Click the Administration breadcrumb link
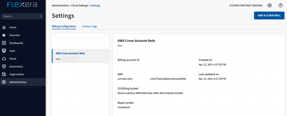This screenshot has height=116, width=287. pyautogui.click(x=60, y=6)
